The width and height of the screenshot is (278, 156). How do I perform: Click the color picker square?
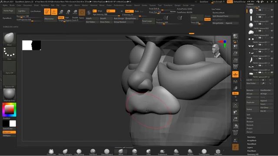click(x=9, y=110)
